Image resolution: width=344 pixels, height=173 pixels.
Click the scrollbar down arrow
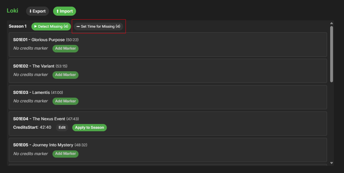331,163
